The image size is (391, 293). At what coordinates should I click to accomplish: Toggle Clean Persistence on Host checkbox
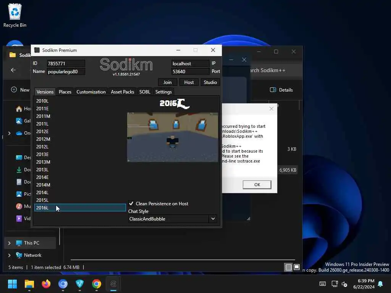coord(131,204)
